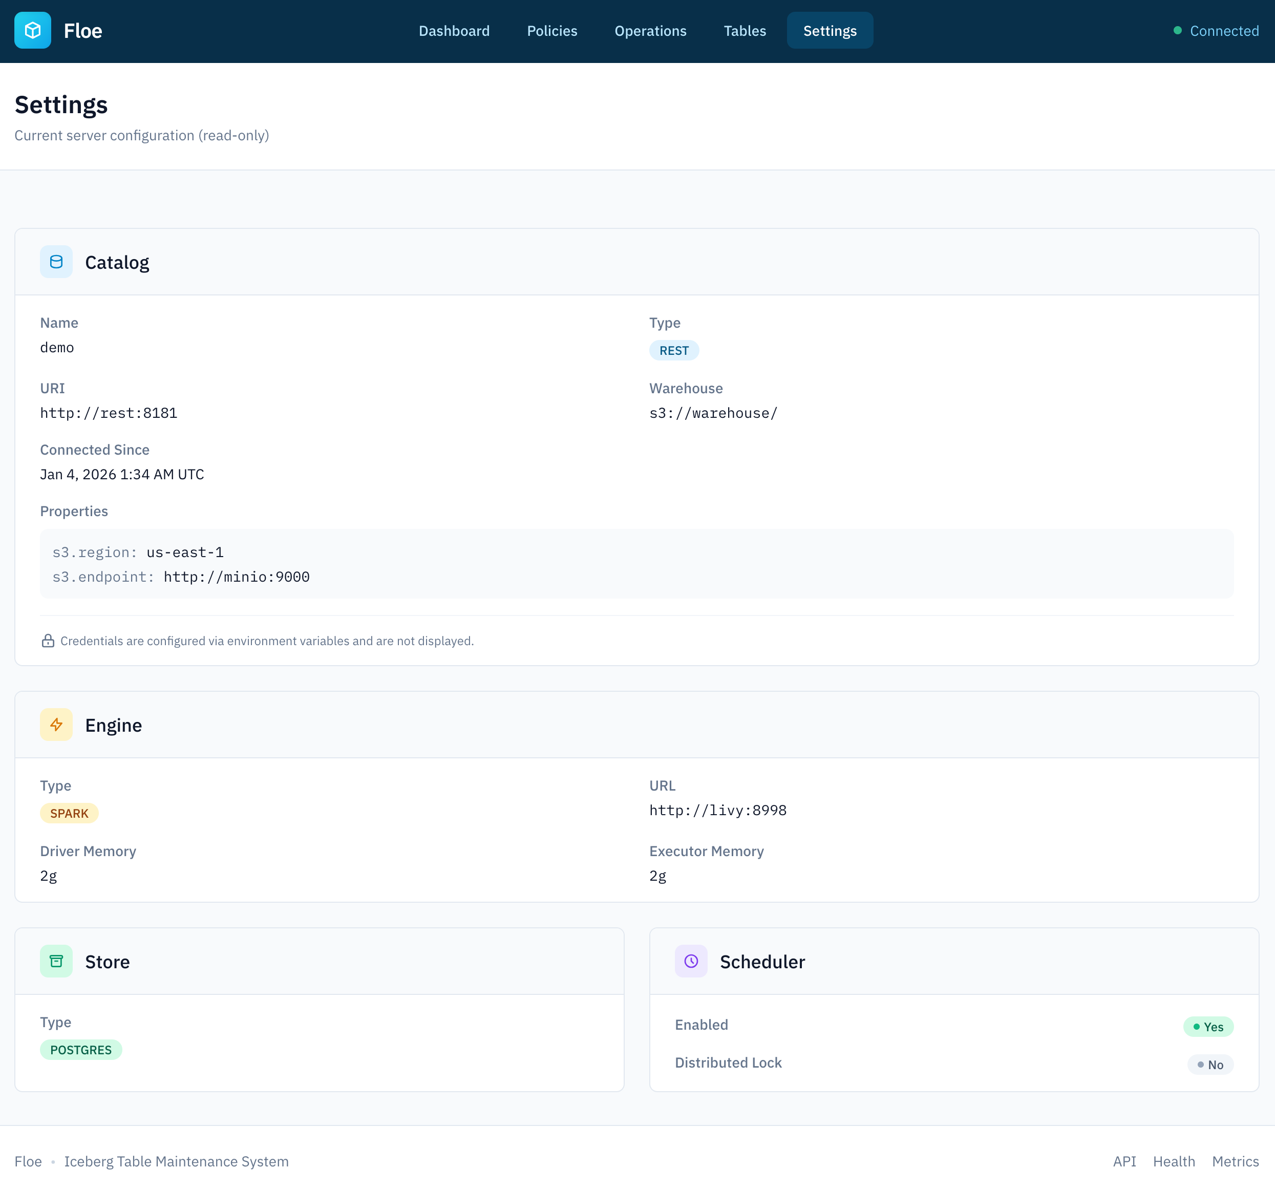Screen dimensions: 1275x1191
Task: Click the Engine lightning bolt icon
Action: tap(56, 724)
